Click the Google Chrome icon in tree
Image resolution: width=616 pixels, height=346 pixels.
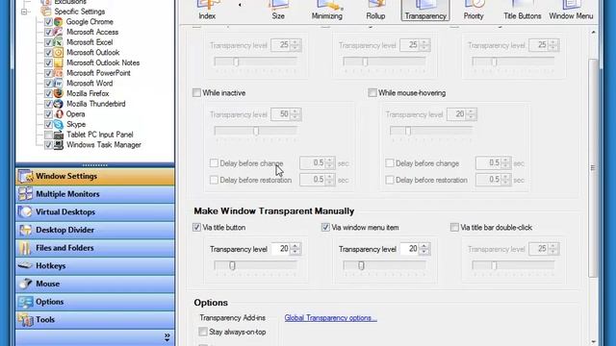pyautogui.click(x=58, y=22)
